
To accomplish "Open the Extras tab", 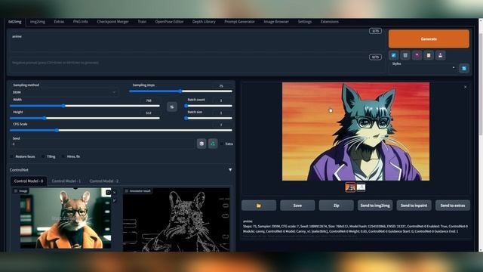I will [x=59, y=22].
